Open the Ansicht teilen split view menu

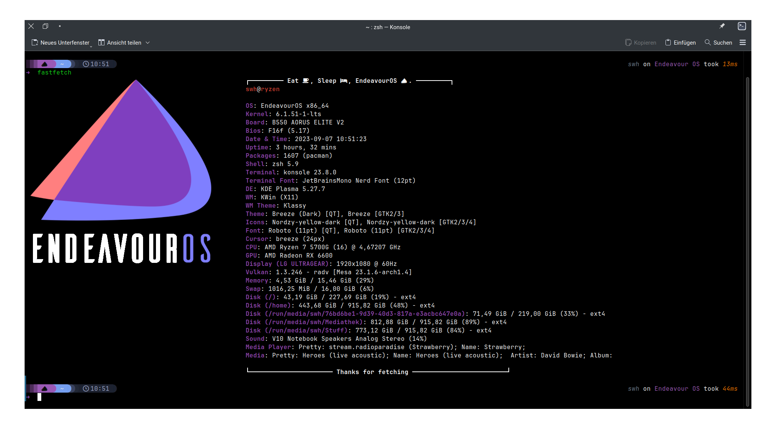tap(124, 43)
